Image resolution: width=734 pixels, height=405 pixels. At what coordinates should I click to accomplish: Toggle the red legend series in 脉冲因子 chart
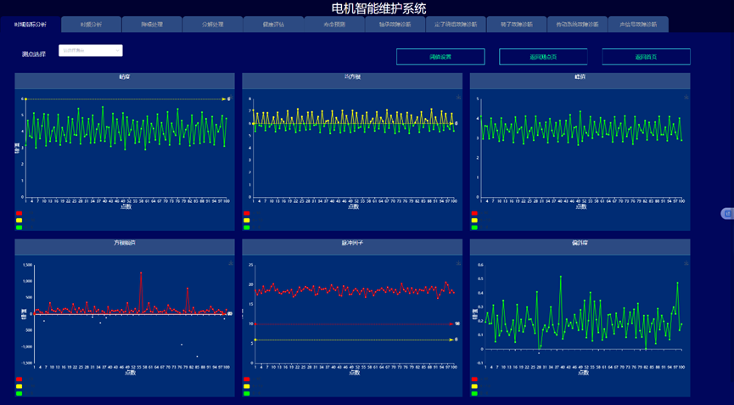(x=247, y=380)
